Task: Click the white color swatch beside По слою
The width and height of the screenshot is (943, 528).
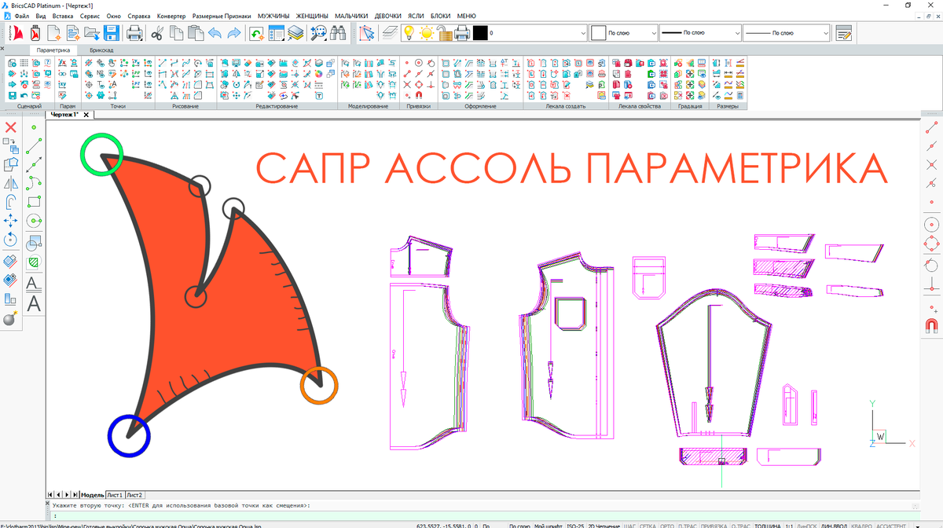Action: pyautogui.click(x=599, y=33)
